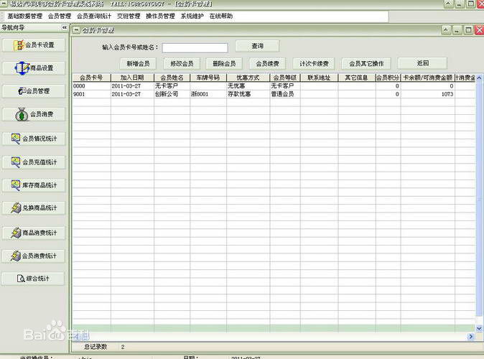Click the inner window system menu icon
This screenshot has width=484, height=359.
(x=76, y=30)
